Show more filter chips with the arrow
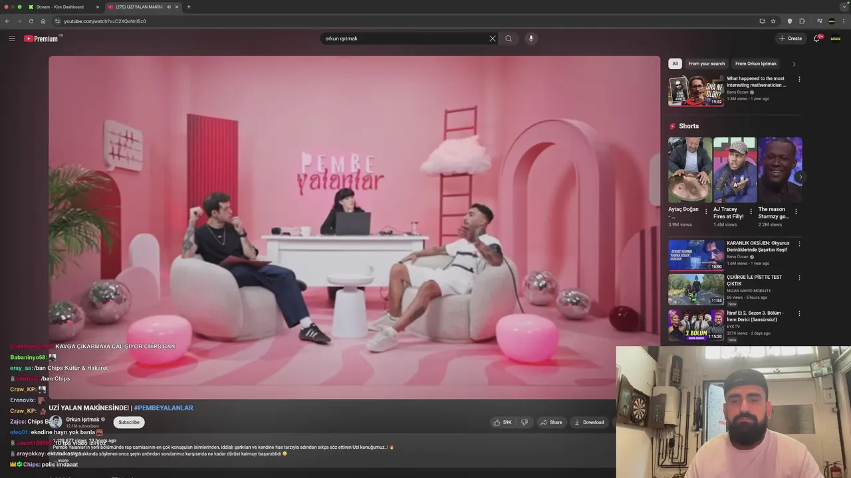Viewport: 851px width, 478px height. [x=794, y=64]
